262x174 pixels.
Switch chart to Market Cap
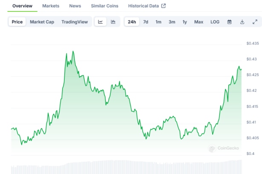pos(42,22)
